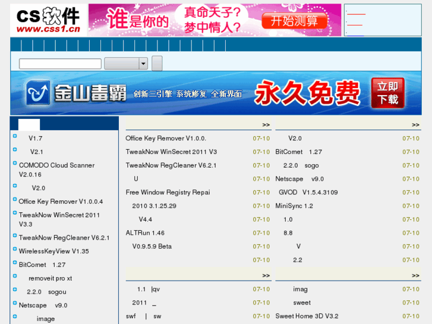
Task: Open the search category dropdown
Action: [126, 64]
